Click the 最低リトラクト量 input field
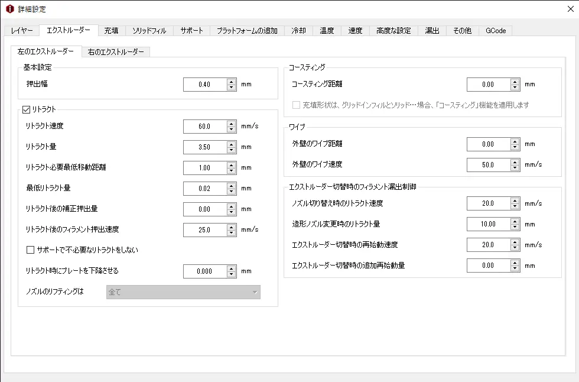579x382 pixels. 204,189
